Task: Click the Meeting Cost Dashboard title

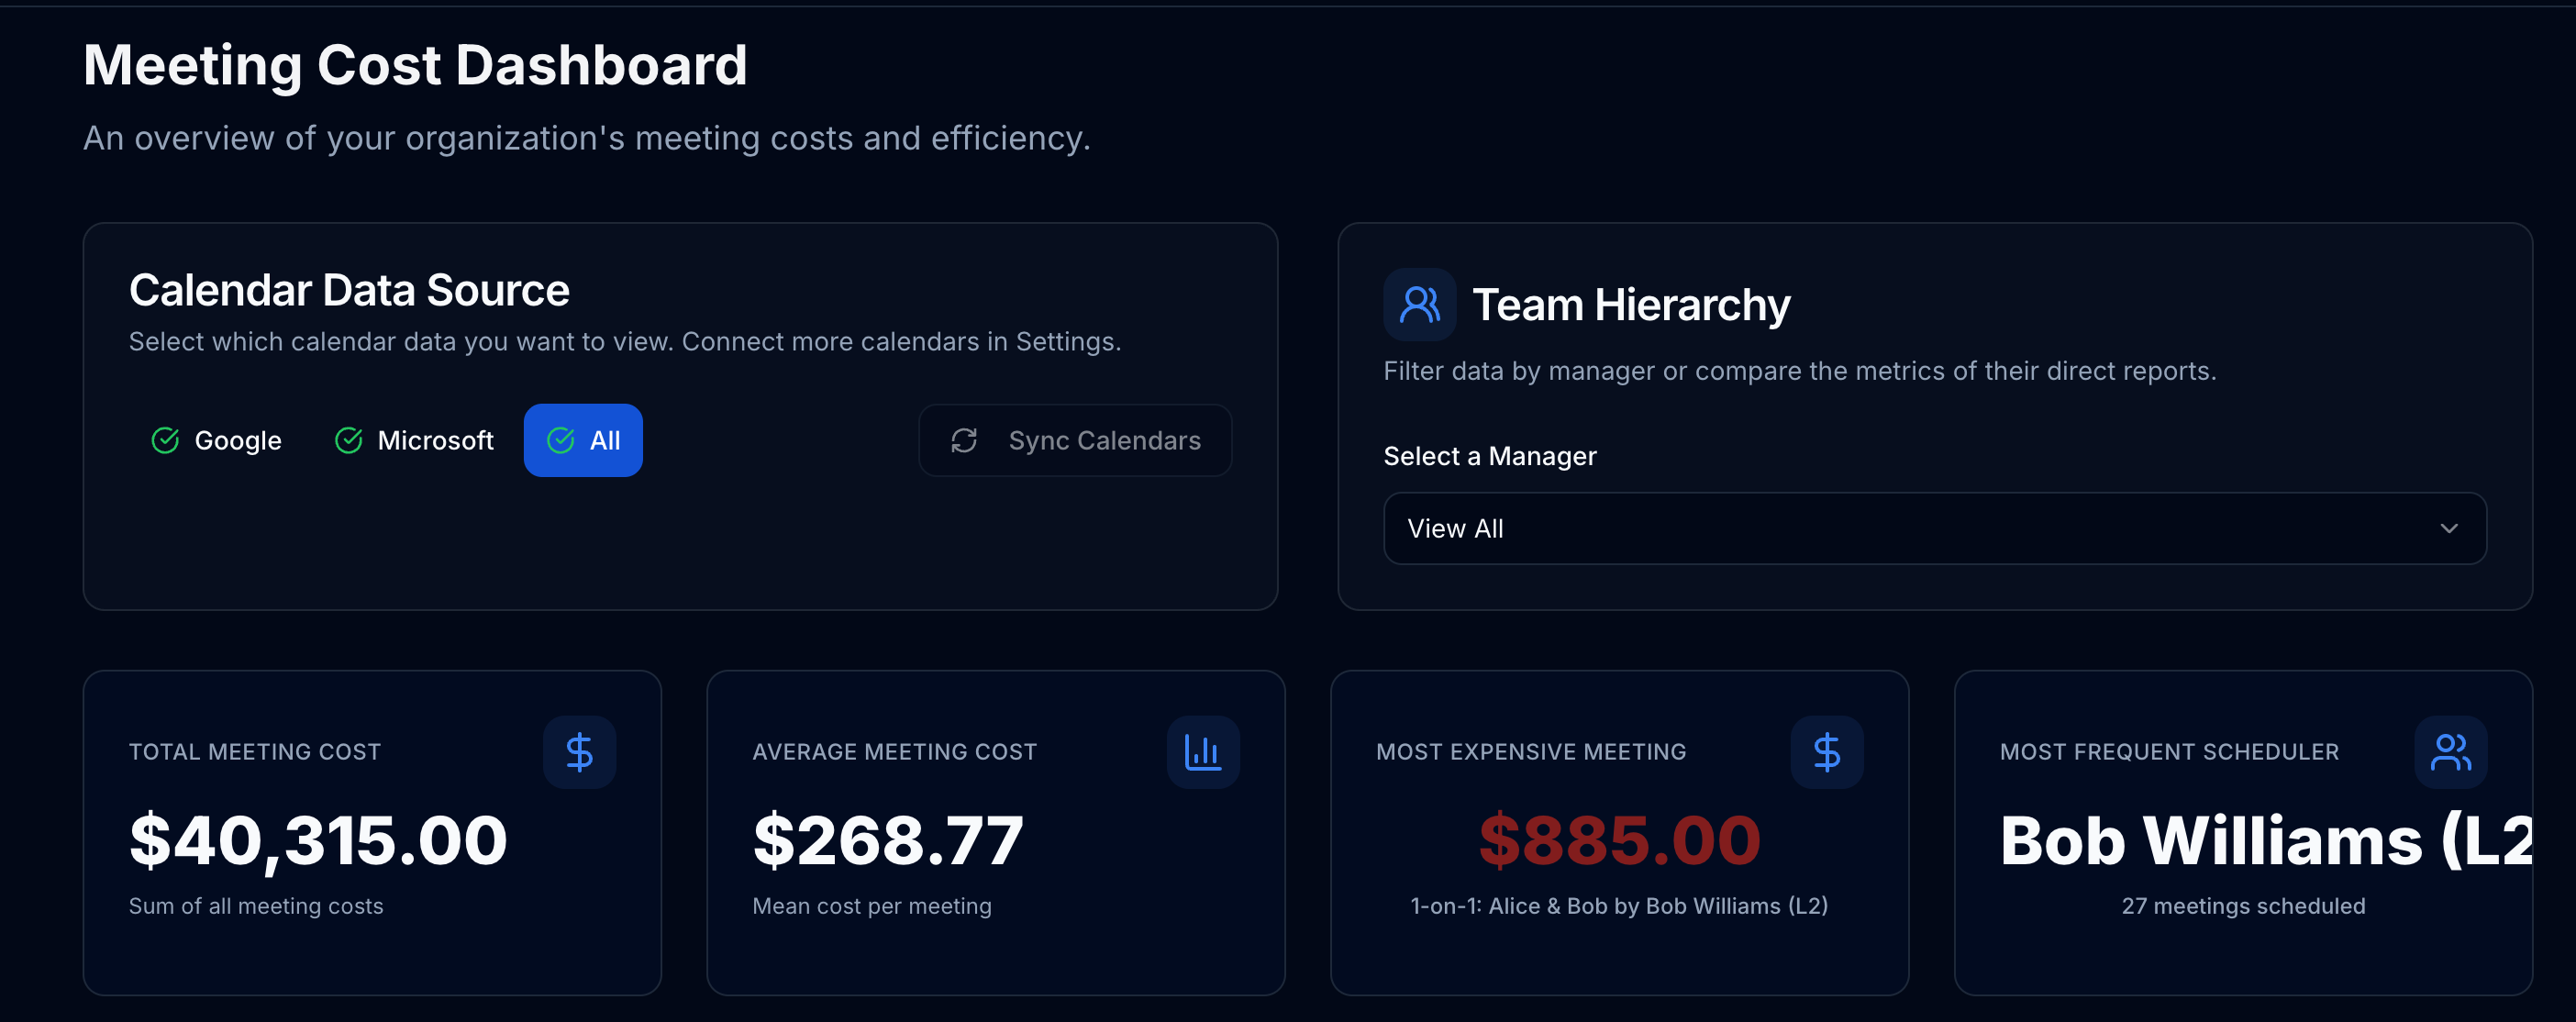Action: [x=415, y=64]
